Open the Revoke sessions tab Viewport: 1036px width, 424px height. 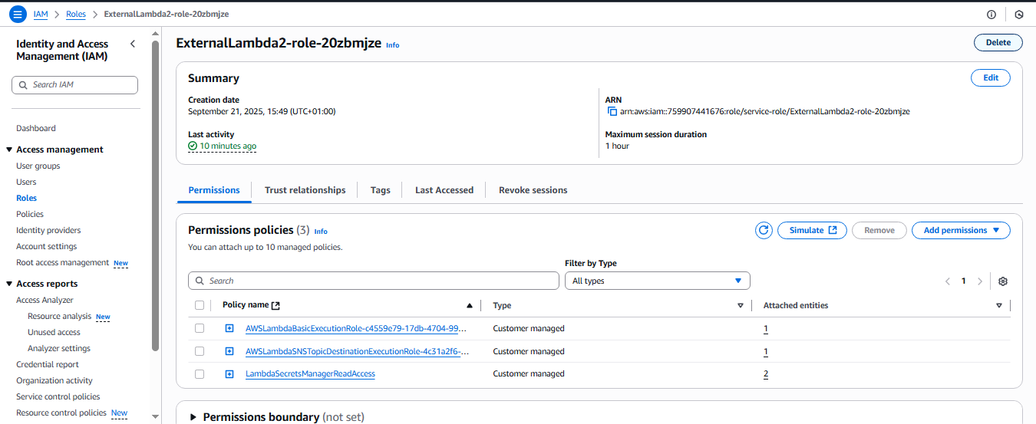click(x=533, y=190)
